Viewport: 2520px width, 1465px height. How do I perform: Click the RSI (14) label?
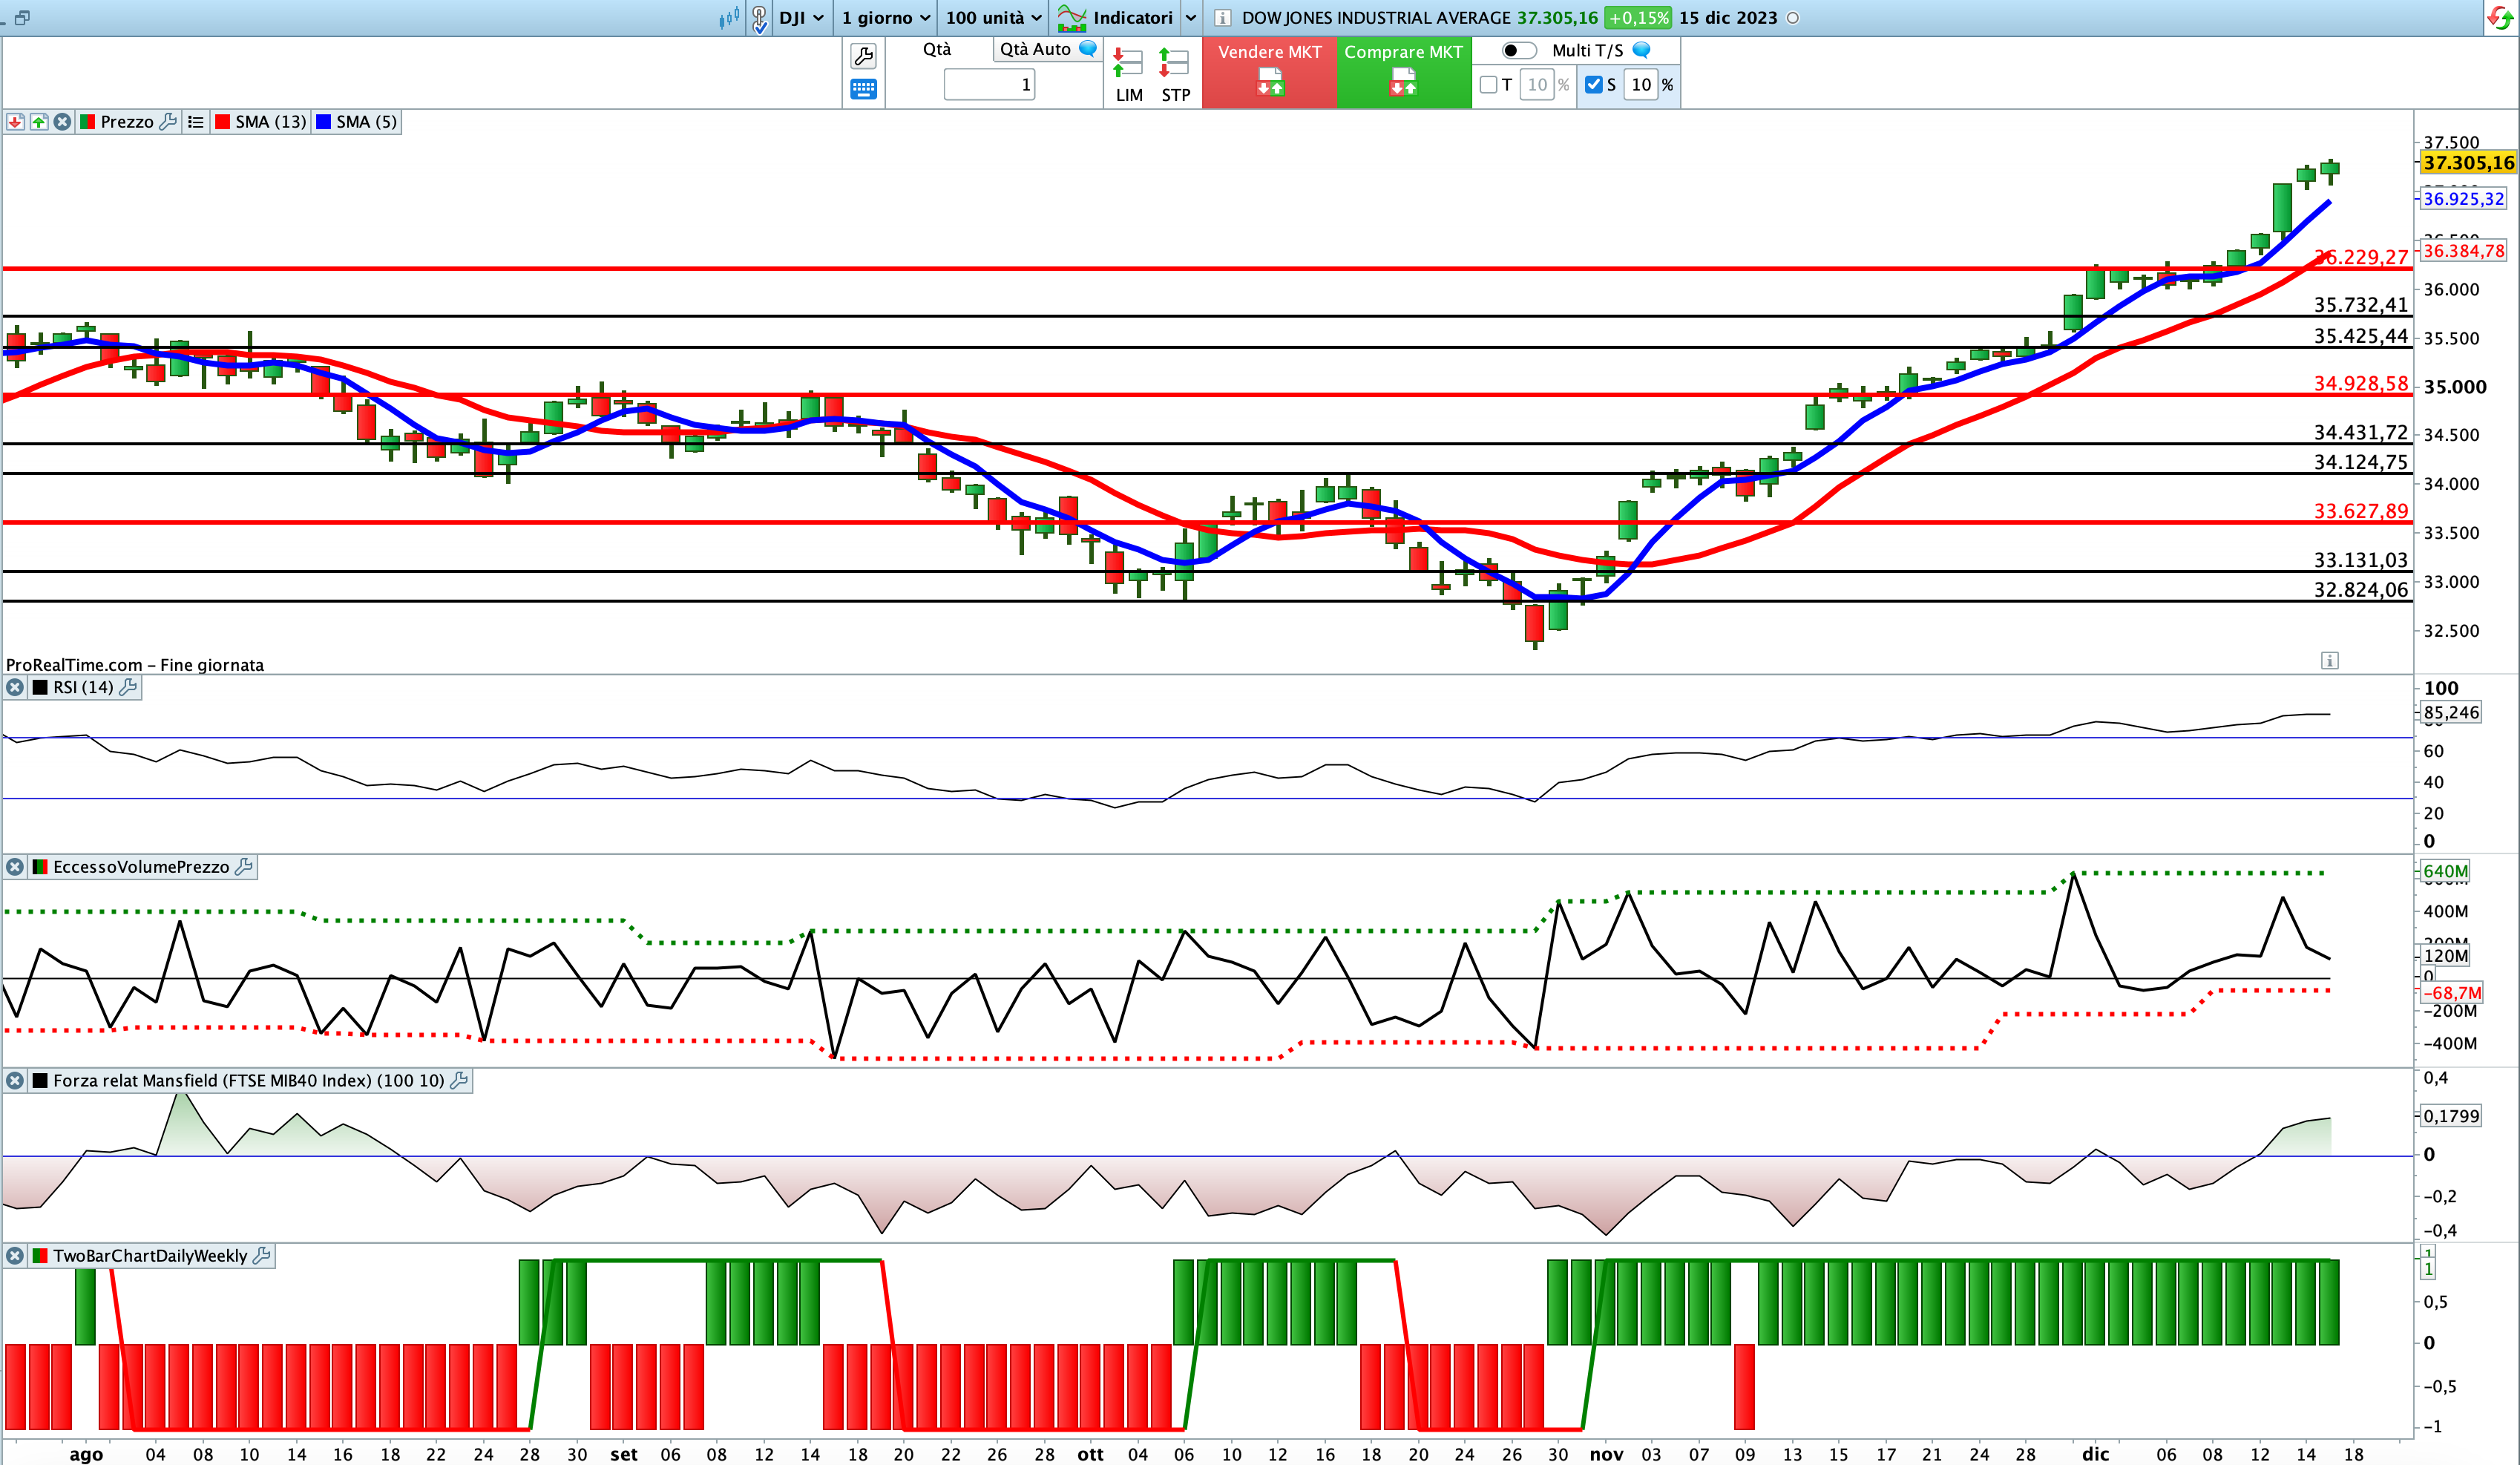pos(83,688)
